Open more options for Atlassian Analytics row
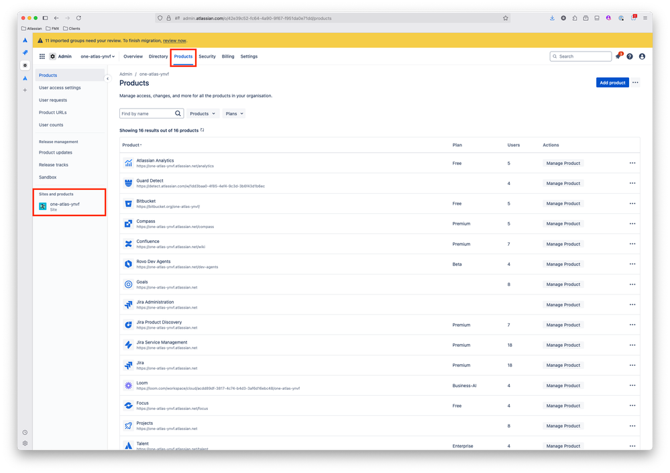 [632, 163]
